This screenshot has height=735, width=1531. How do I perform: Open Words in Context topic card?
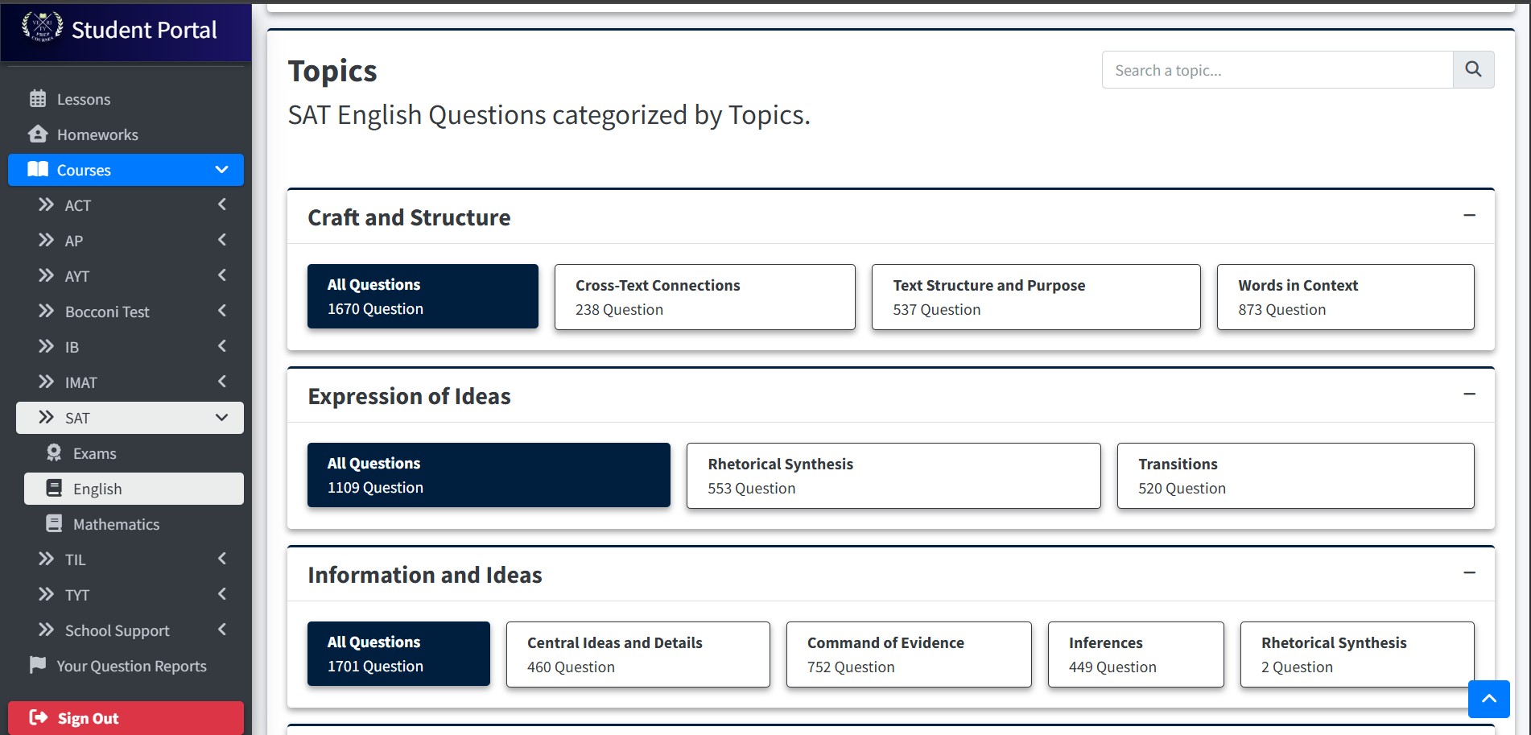(1345, 297)
